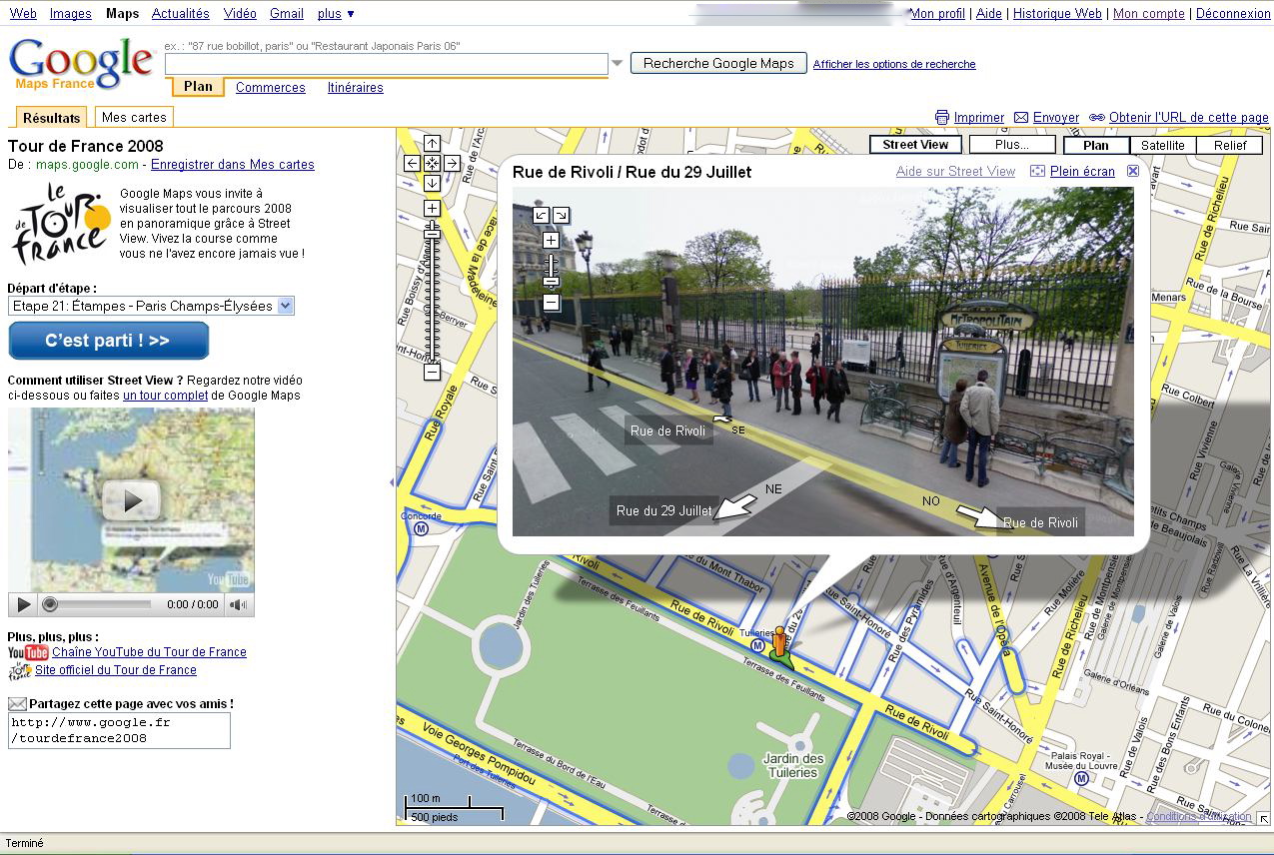The height and width of the screenshot is (855, 1274).
Task: Open the un tour complet link
Action: pyautogui.click(x=166, y=396)
